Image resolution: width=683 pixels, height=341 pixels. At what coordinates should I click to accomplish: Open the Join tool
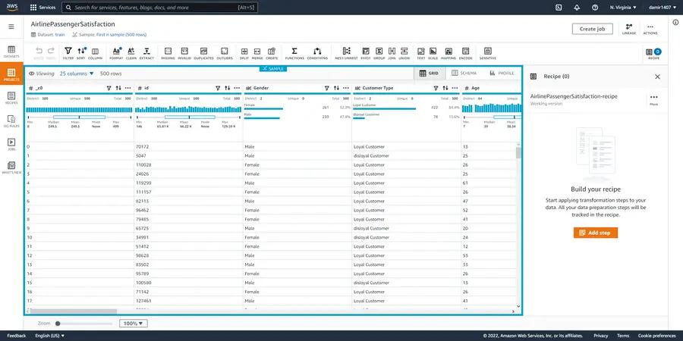coord(392,53)
